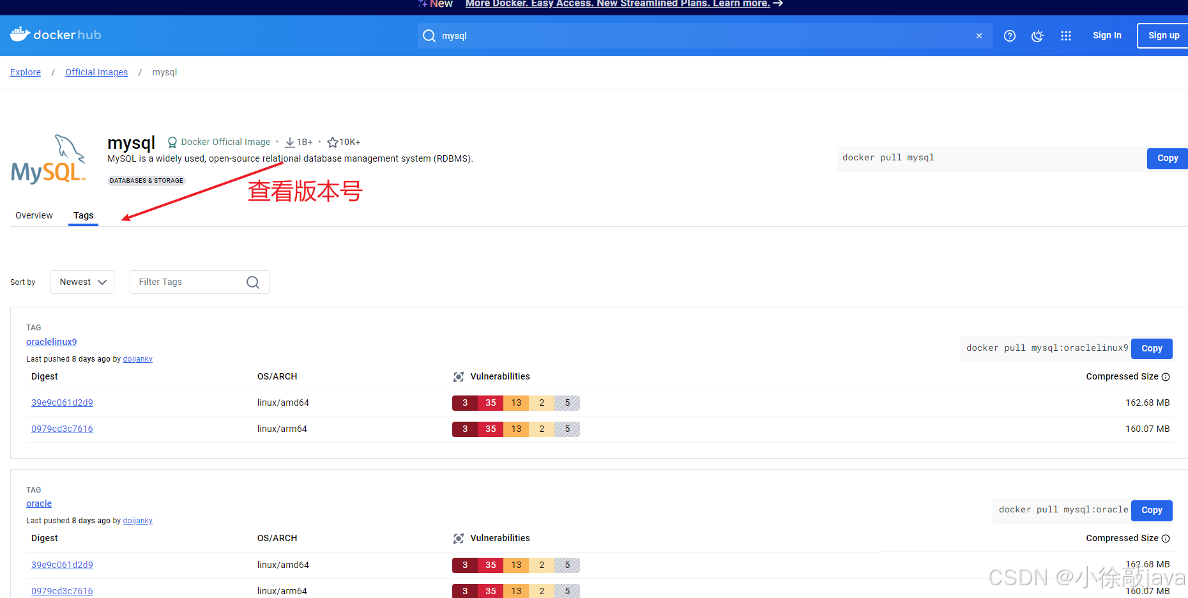Select the docker pull mysql command text

coord(888,157)
